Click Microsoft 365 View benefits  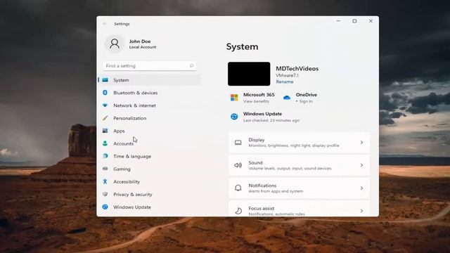coord(256,101)
